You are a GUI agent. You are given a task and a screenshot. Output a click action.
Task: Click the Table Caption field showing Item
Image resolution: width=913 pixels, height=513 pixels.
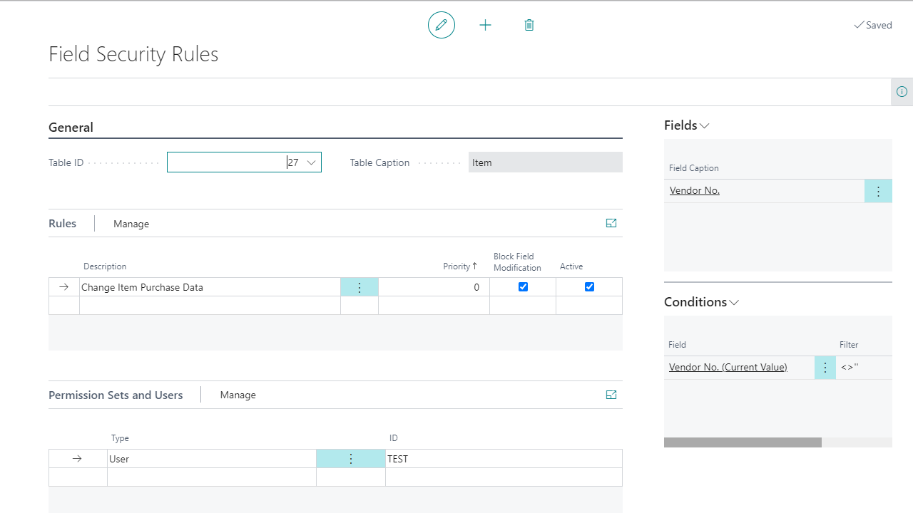click(x=546, y=162)
